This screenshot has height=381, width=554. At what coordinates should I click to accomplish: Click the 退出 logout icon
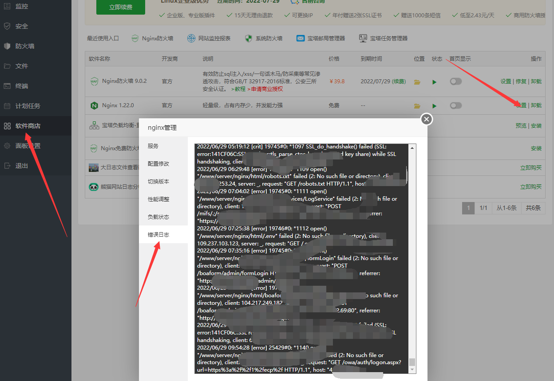tap(7, 166)
